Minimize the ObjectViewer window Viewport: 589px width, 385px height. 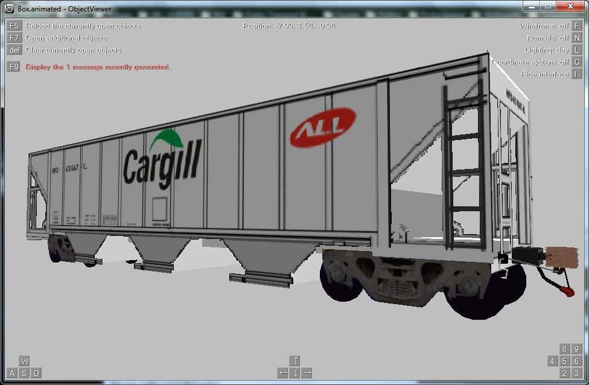(531, 7)
